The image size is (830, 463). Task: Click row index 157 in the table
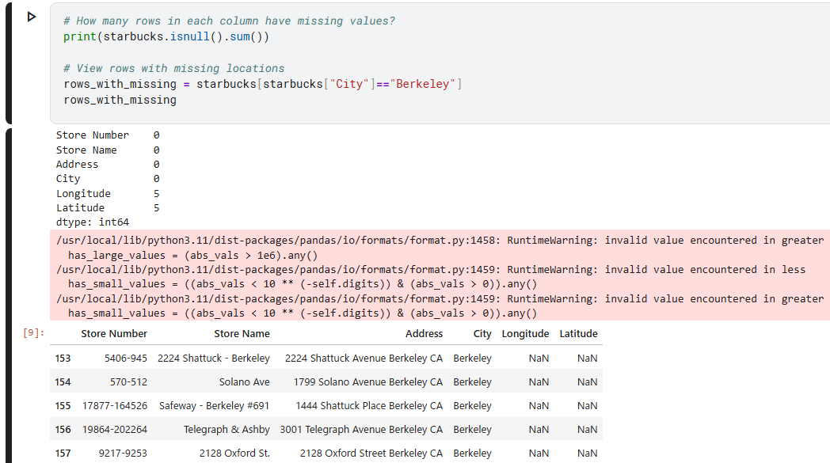63,454
